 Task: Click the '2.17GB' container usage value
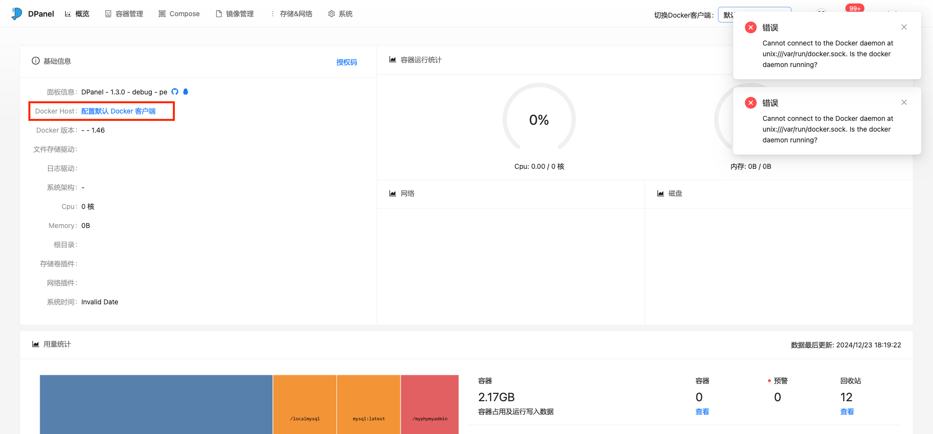(x=497, y=397)
